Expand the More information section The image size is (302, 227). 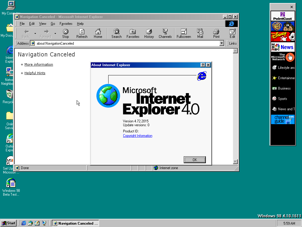pos(39,64)
